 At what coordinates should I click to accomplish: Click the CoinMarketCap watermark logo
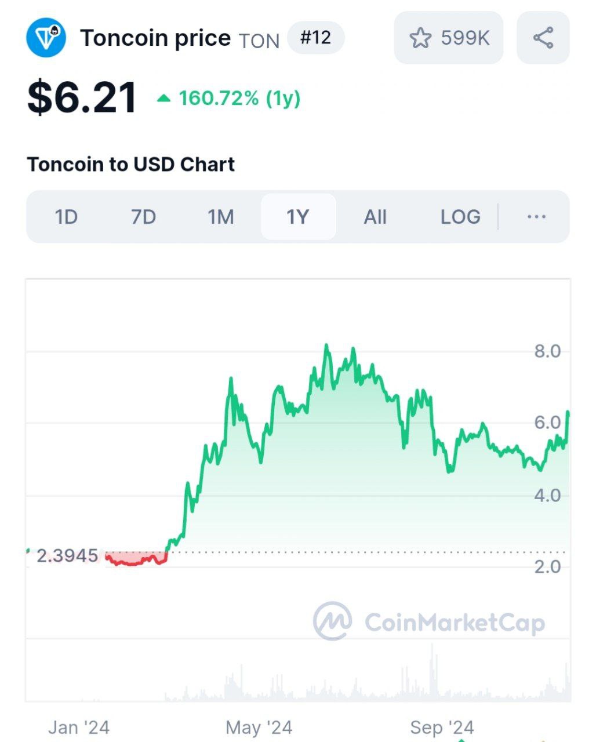pos(333,621)
